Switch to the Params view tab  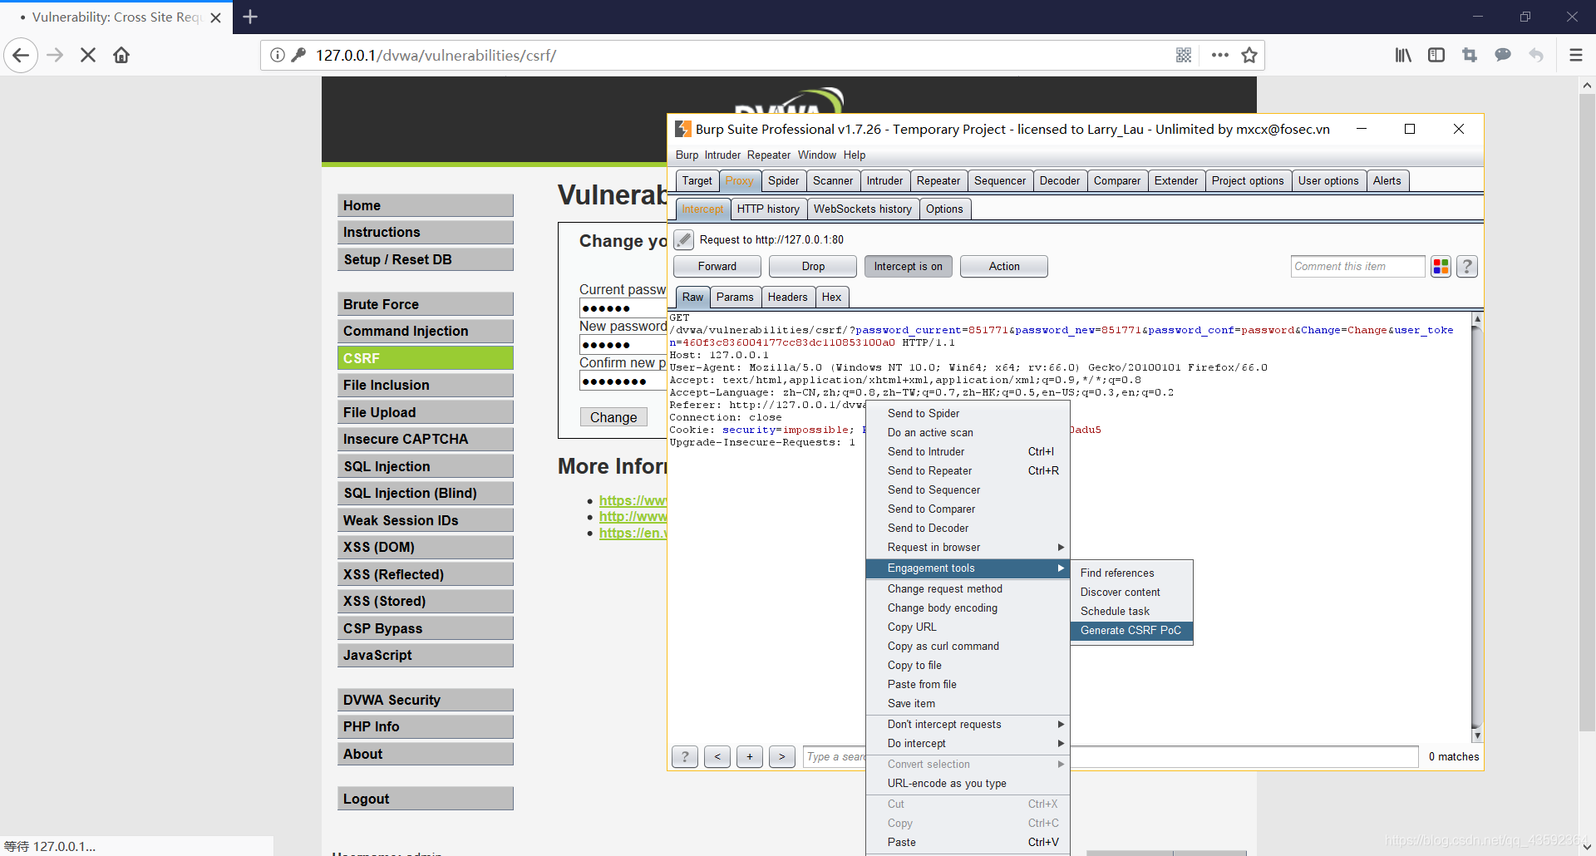pyautogui.click(x=735, y=298)
